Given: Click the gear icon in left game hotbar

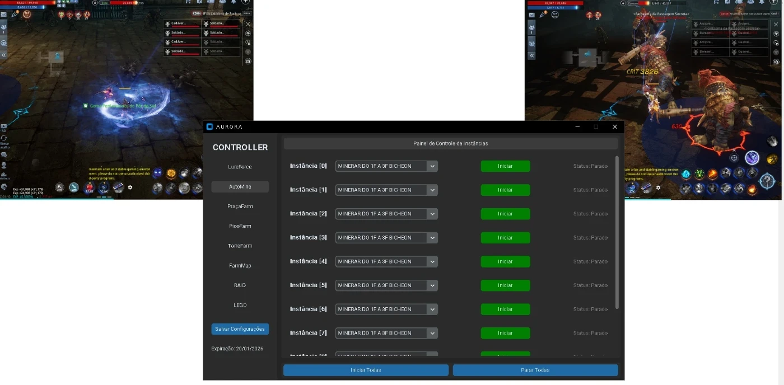Looking at the screenshot, I should coord(130,187).
